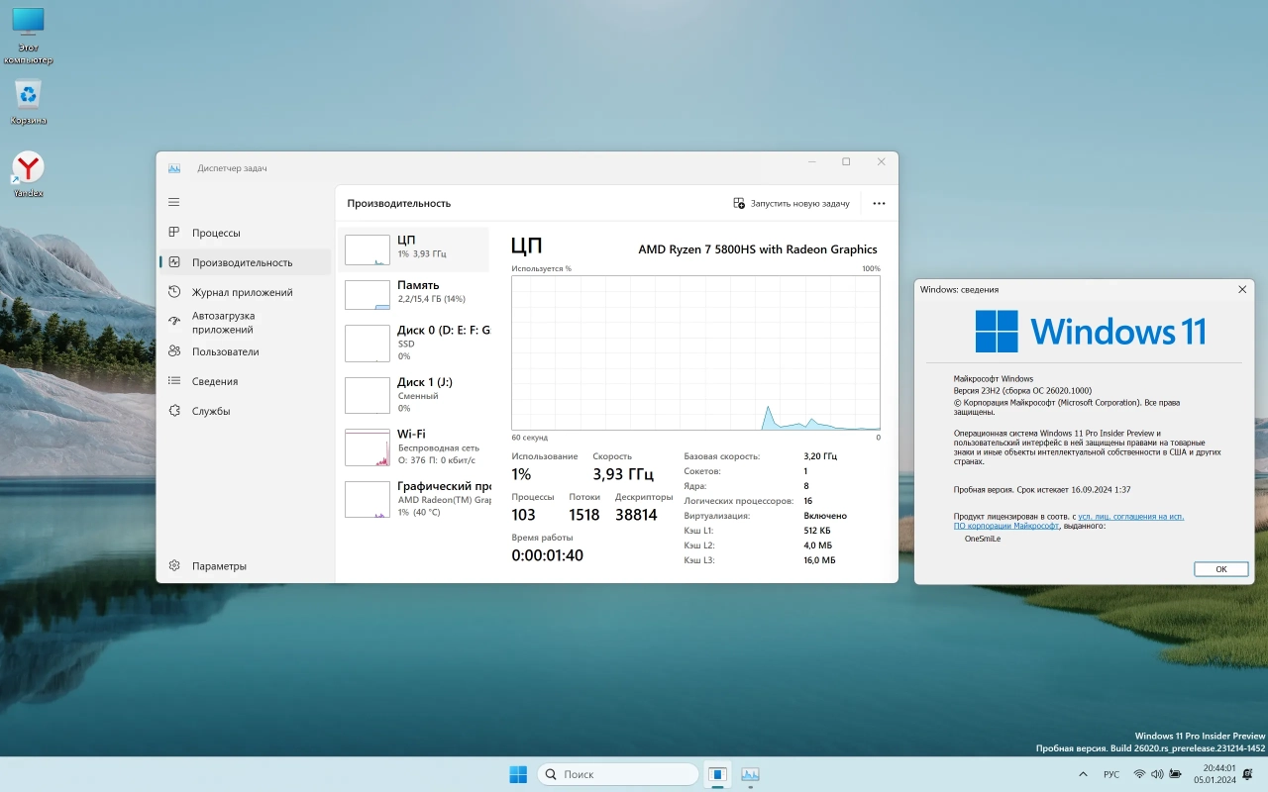Viewport: 1268px width, 792px height.
Task: Click the AMD Ryzen 7 5800HS processor name
Action: point(758,249)
